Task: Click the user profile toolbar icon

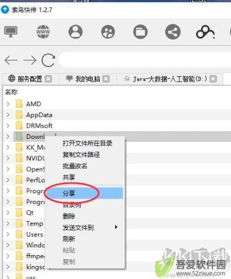Action: point(75,32)
